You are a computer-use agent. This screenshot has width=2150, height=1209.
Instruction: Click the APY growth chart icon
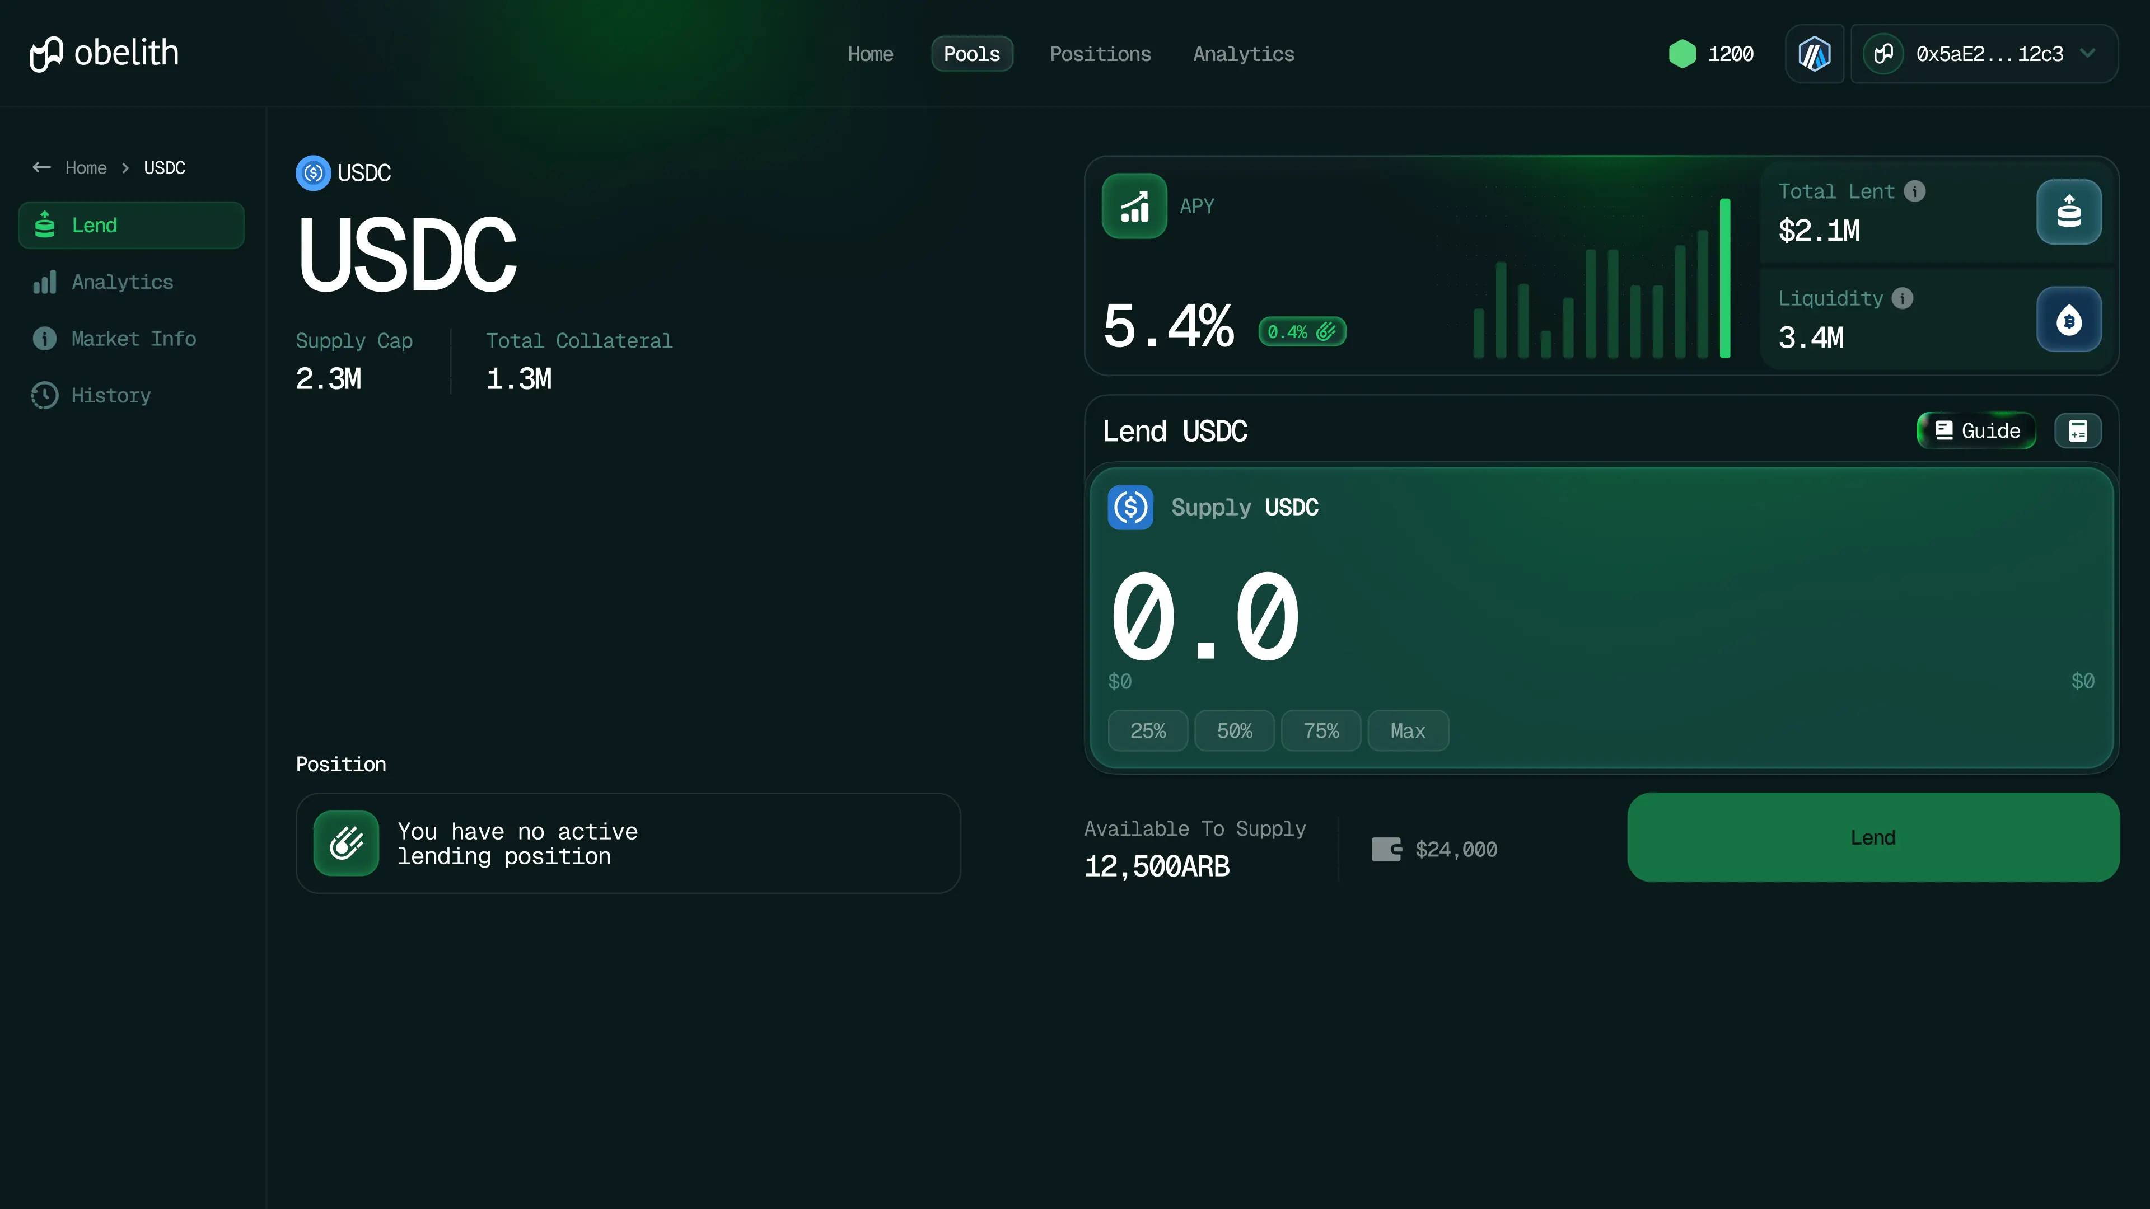pos(1134,206)
